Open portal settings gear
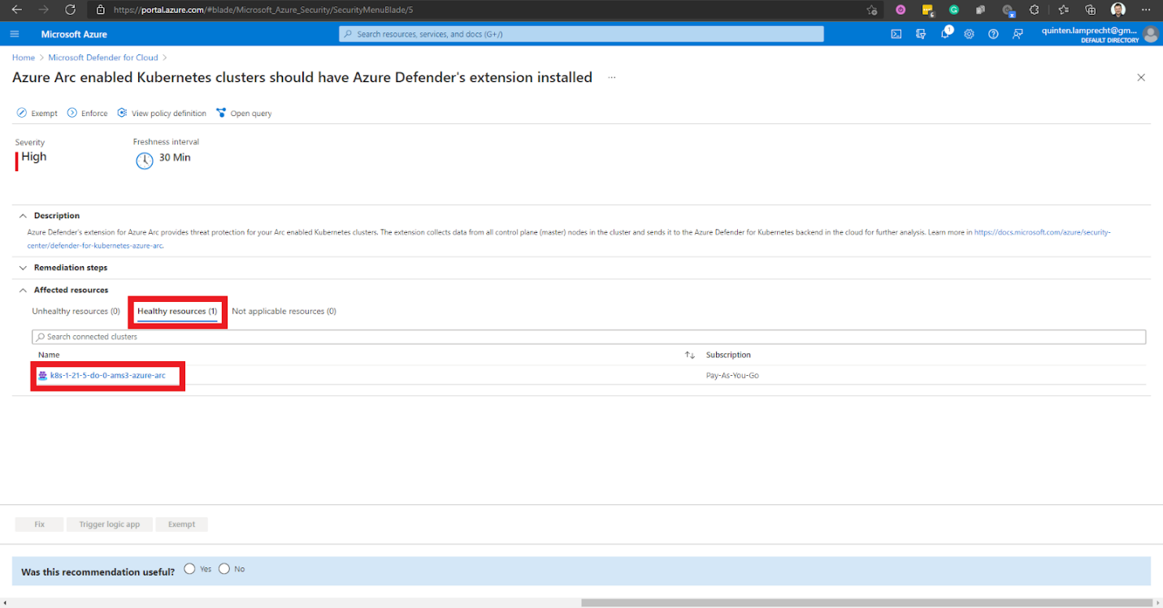 pyautogui.click(x=969, y=34)
